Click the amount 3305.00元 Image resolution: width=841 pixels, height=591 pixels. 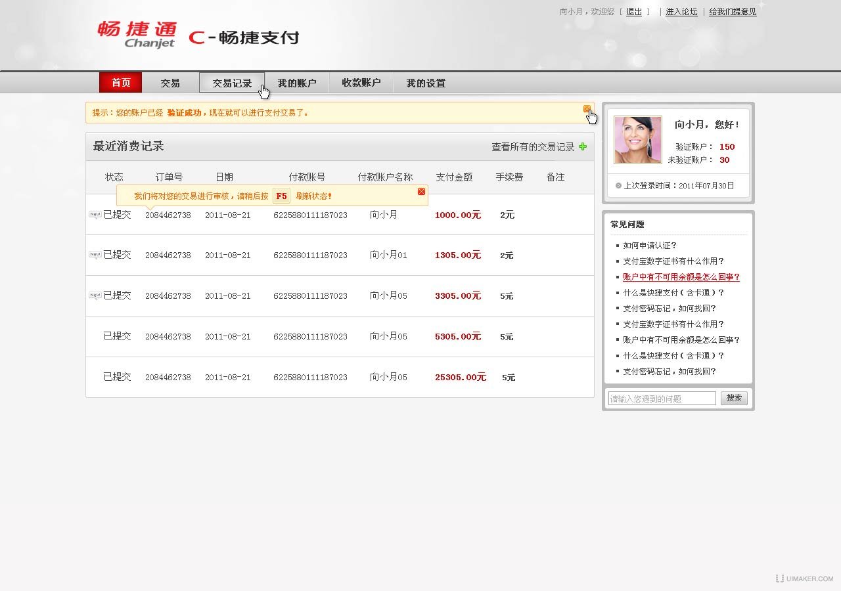pyautogui.click(x=458, y=296)
